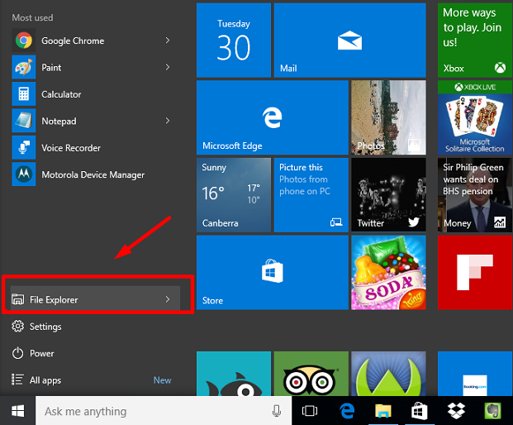Viewport: 513px width, 425px height.
Task: Open Voice Recorder from the list
Action: pos(70,148)
